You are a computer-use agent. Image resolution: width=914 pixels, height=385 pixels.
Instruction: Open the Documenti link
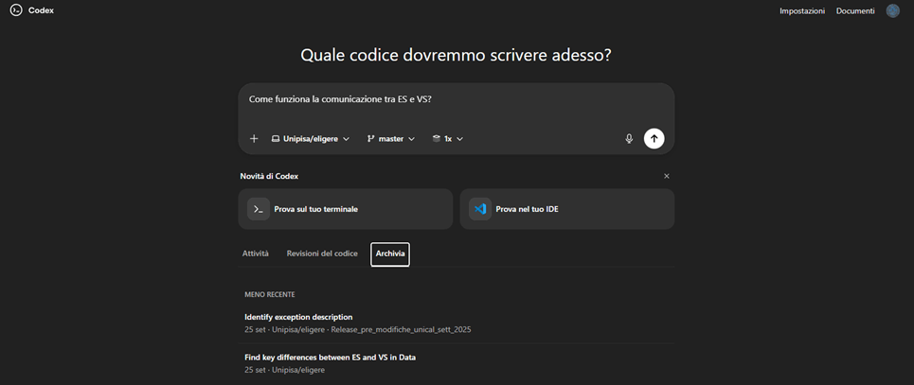coord(854,10)
